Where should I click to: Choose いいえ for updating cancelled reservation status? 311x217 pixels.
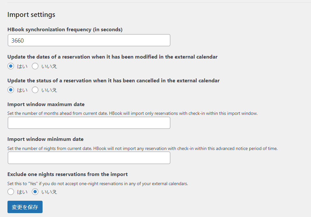point(35,90)
